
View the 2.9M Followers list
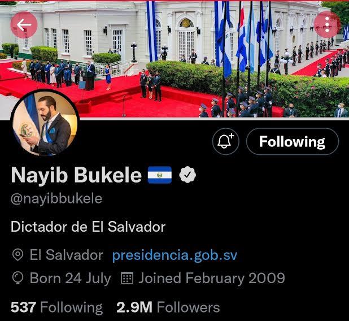pos(168,307)
